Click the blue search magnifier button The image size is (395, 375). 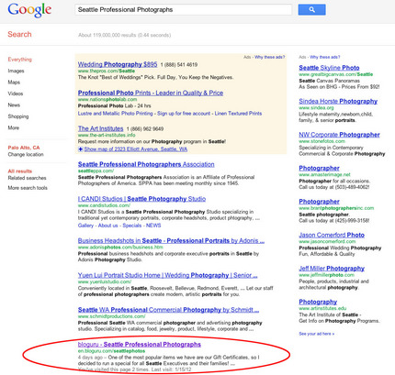coord(311,9)
